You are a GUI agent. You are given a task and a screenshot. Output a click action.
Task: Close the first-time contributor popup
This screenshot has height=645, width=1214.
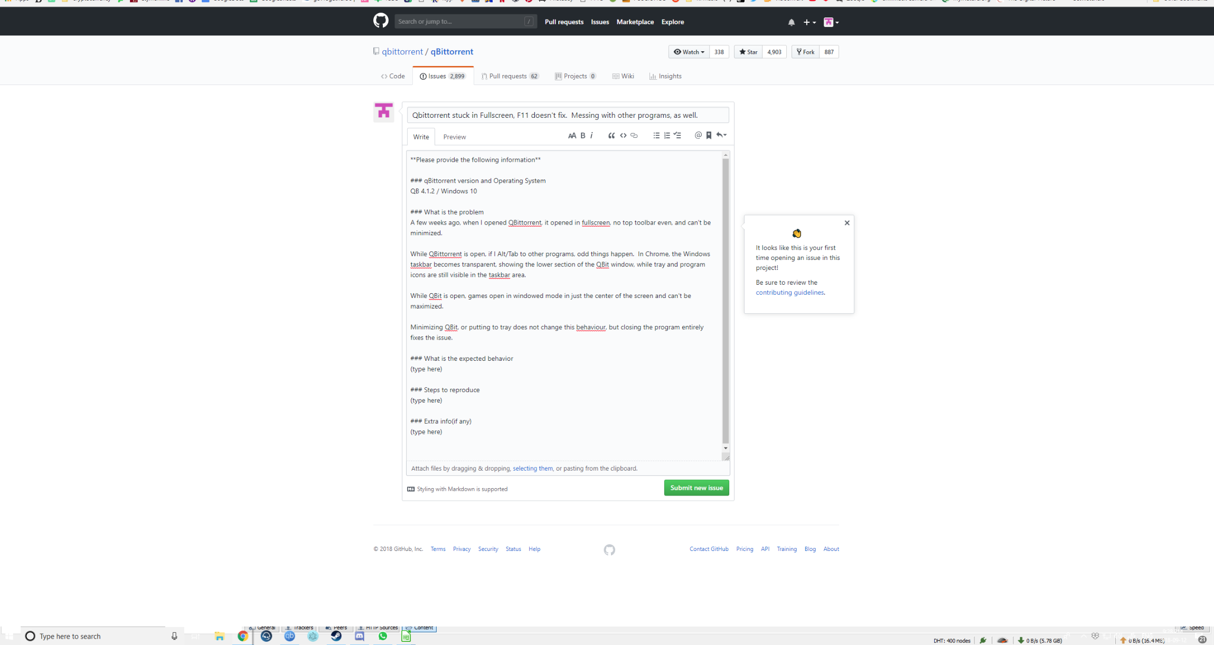[847, 223]
